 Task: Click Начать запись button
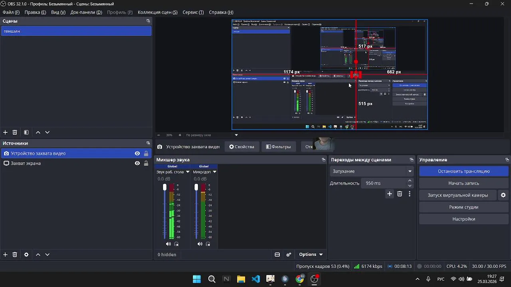[463, 183]
